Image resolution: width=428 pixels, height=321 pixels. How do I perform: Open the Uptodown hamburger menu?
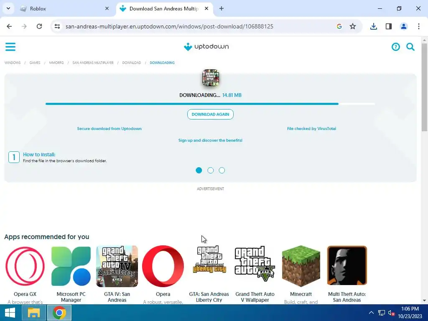click(10, 47)
